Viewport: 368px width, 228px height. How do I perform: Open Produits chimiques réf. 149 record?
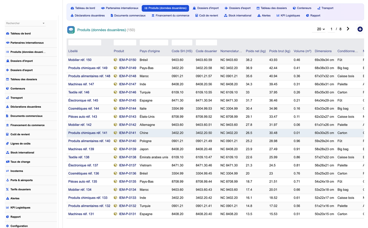(88, 68)
